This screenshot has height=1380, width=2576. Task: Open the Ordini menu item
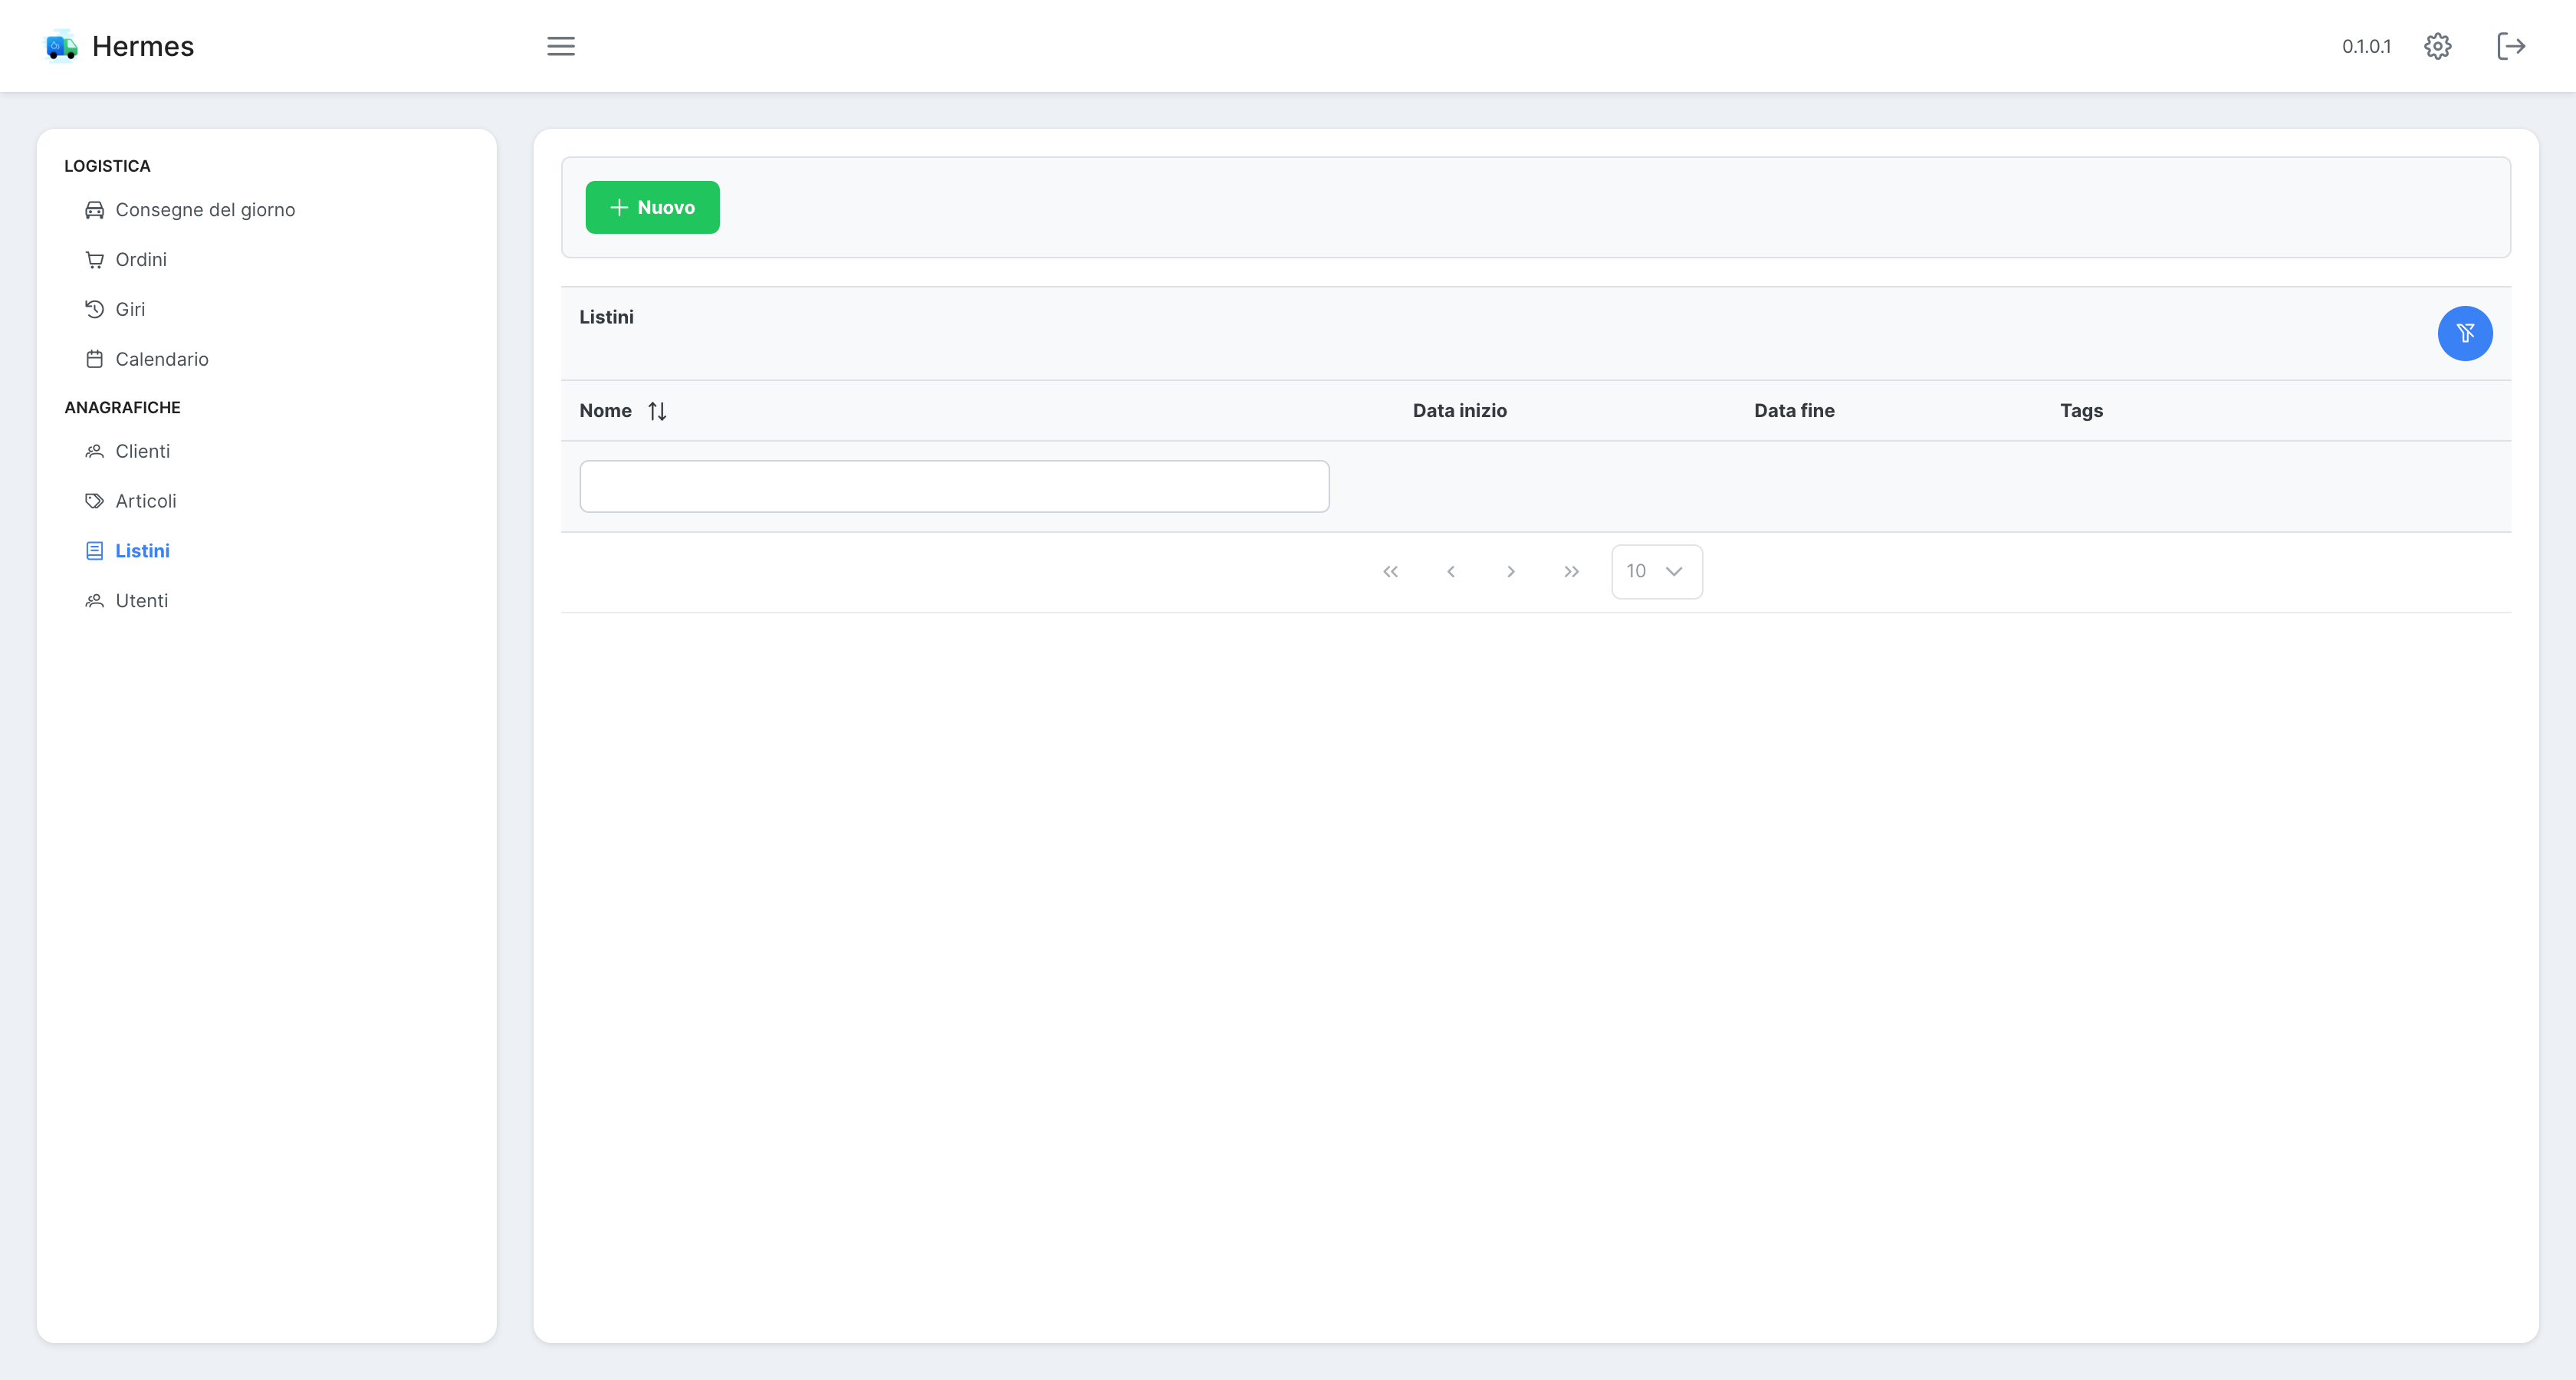pyautogui.click(x=141, y=260)
